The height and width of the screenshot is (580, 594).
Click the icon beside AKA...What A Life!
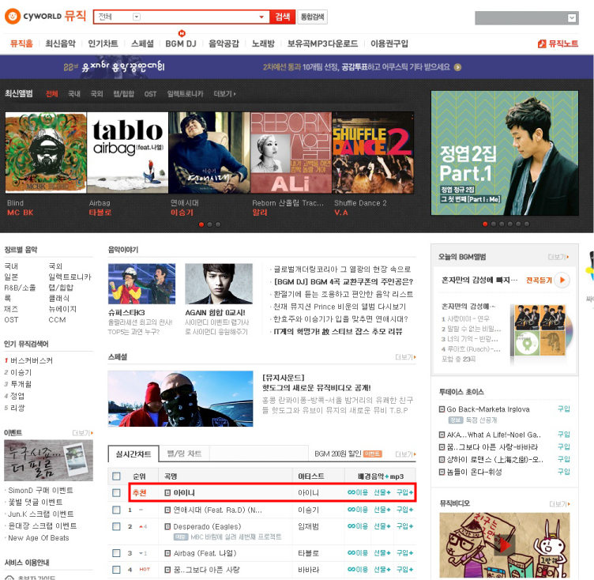pyautogui.click(x=442, y=435)
